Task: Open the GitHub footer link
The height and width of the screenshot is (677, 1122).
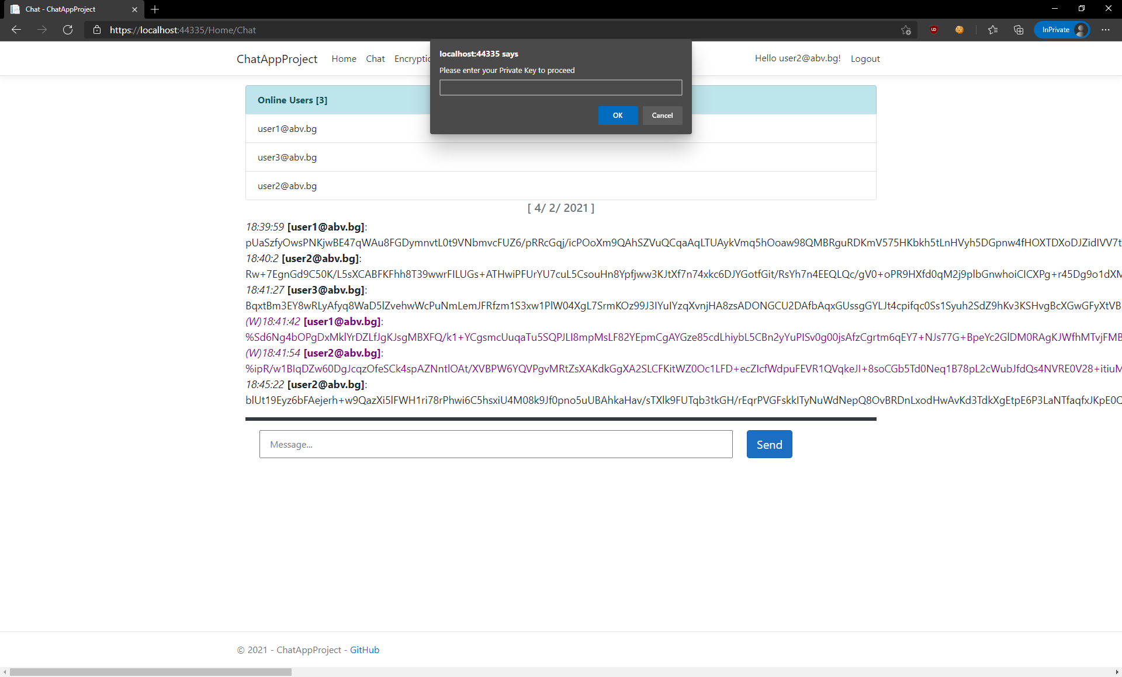Action: [x=365, y=650]
